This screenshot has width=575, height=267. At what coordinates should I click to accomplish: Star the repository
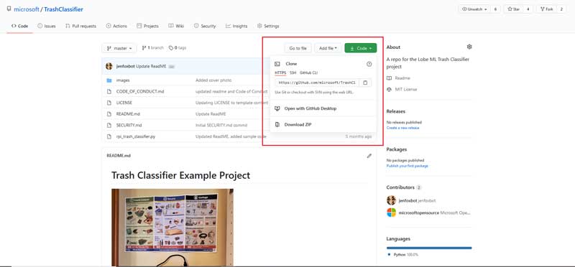pyautogui.click(x=514, y=9)
